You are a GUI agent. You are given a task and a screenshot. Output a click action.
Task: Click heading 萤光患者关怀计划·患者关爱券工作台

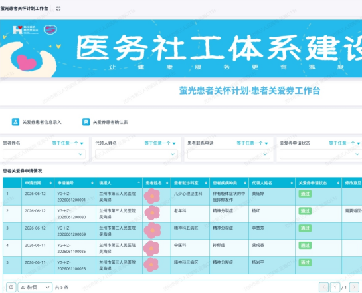click(x=250, y=91)
